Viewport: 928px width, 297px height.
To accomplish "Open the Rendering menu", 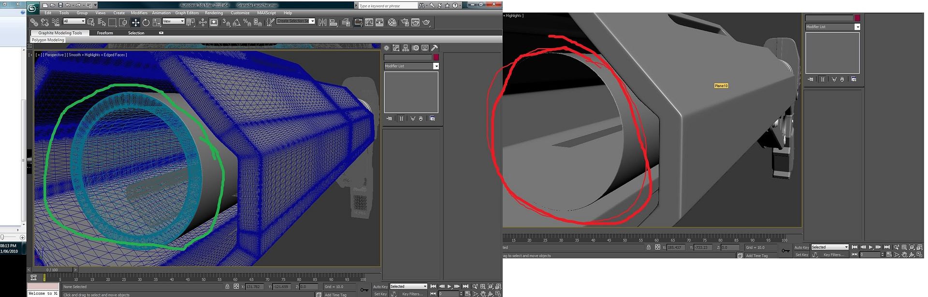I will pyautogui.click(x=214, y=13).
